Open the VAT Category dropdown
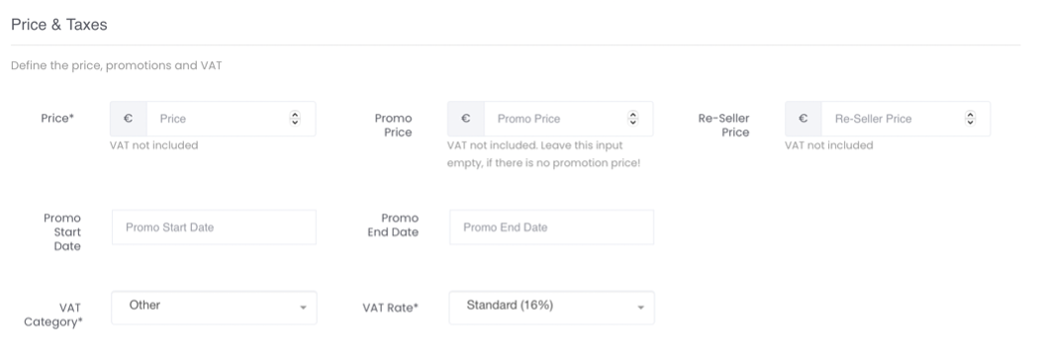1040x362 pixels. pos(214,308)
